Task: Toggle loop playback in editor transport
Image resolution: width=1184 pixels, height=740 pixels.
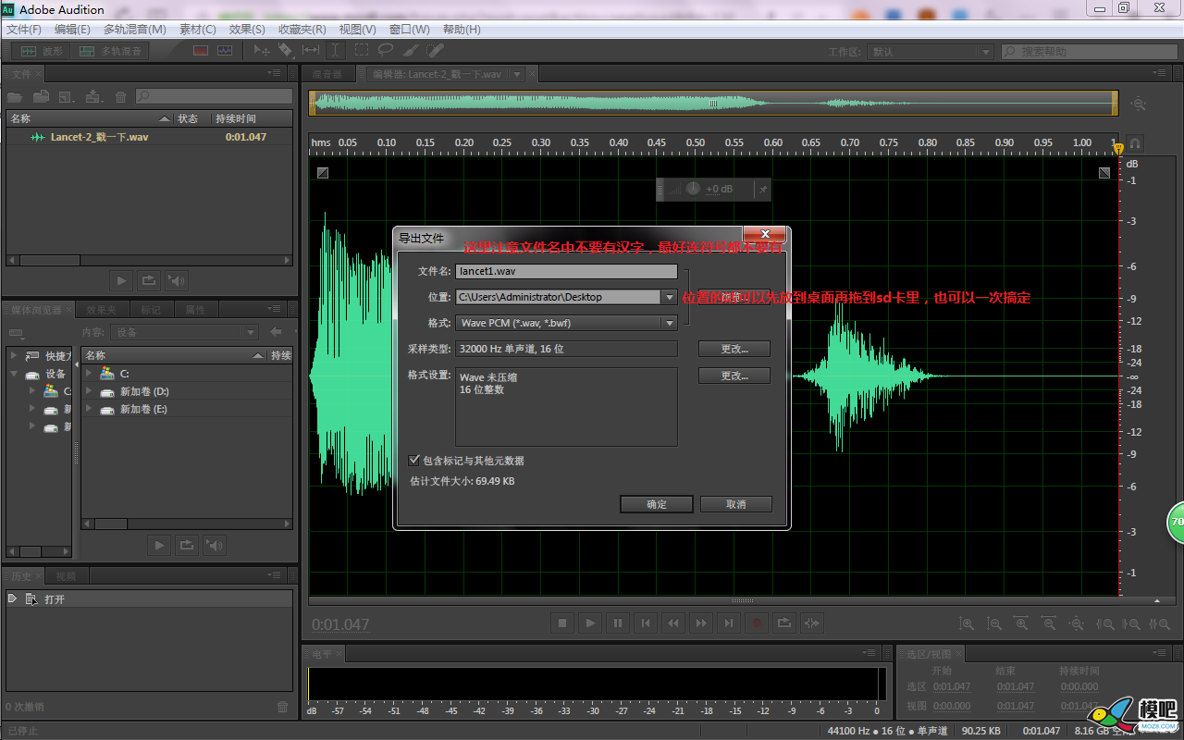Action: [x=784, y=623]
